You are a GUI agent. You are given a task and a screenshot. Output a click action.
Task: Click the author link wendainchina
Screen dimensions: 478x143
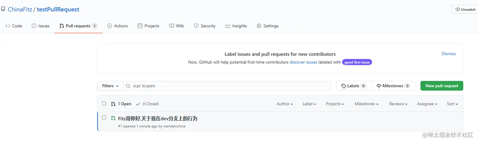[174, 126]
